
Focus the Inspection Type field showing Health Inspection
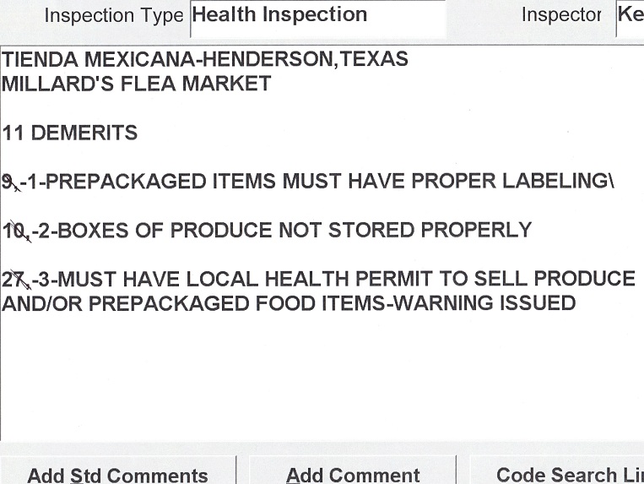[x=317, y=16]
